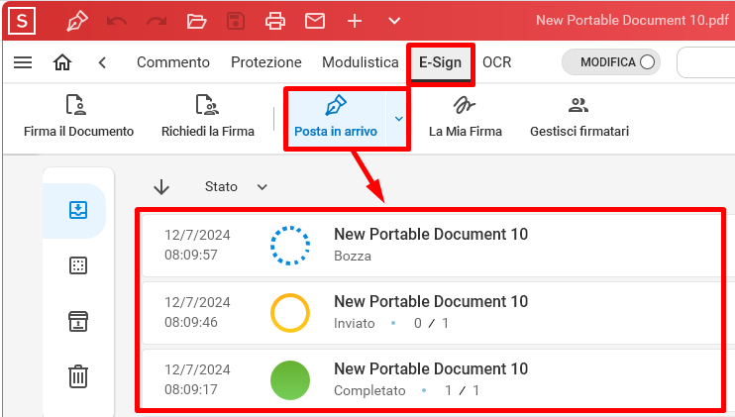Reverse sort order with the down arrow
This screenshot has width=735, height=417.
tap(161, 186)
